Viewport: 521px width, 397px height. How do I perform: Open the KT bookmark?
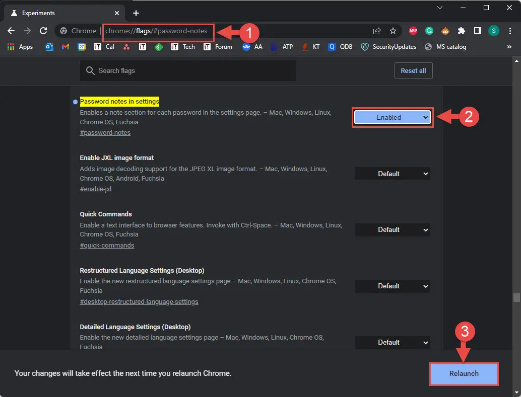coord(310,47)
